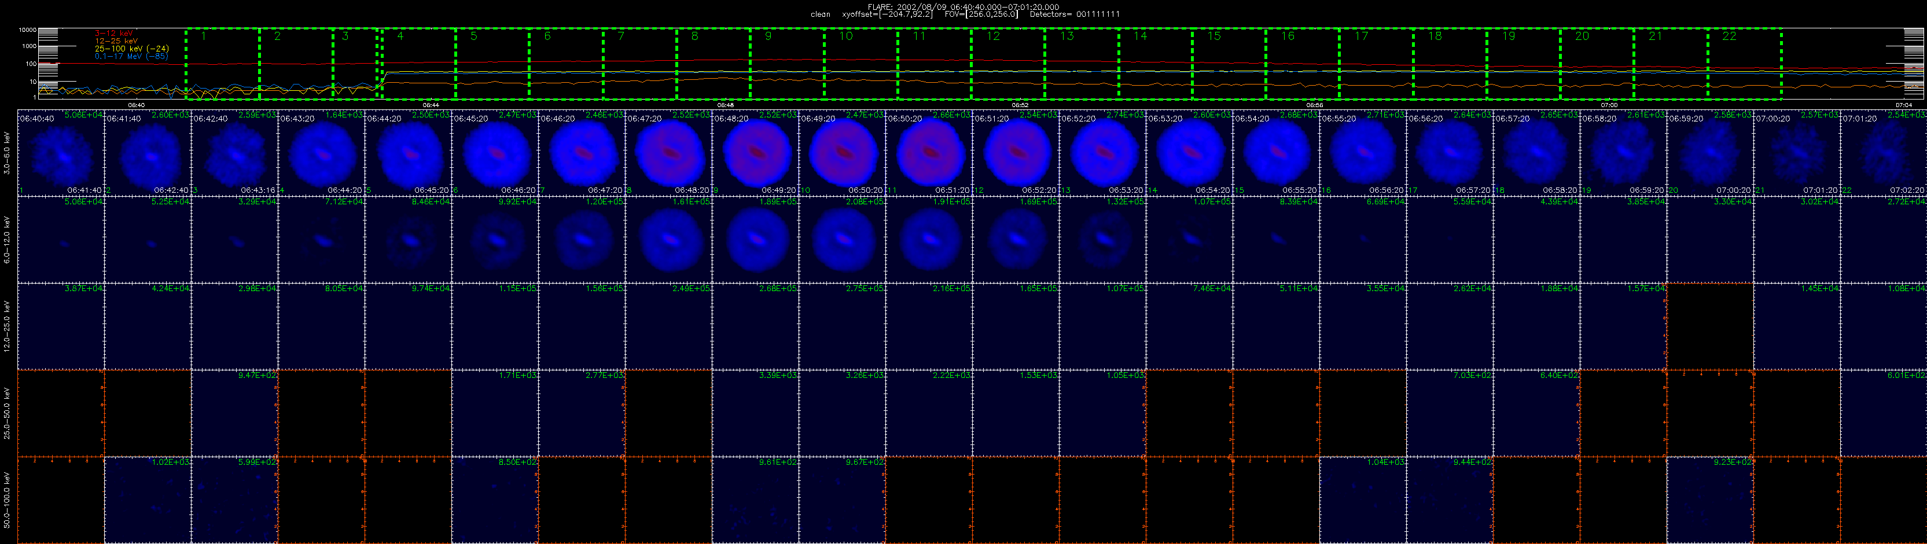Open the 6.0-12.0 keV image labeled 1.61E+05
1927x544 pixels.
(x=668, y=240)
